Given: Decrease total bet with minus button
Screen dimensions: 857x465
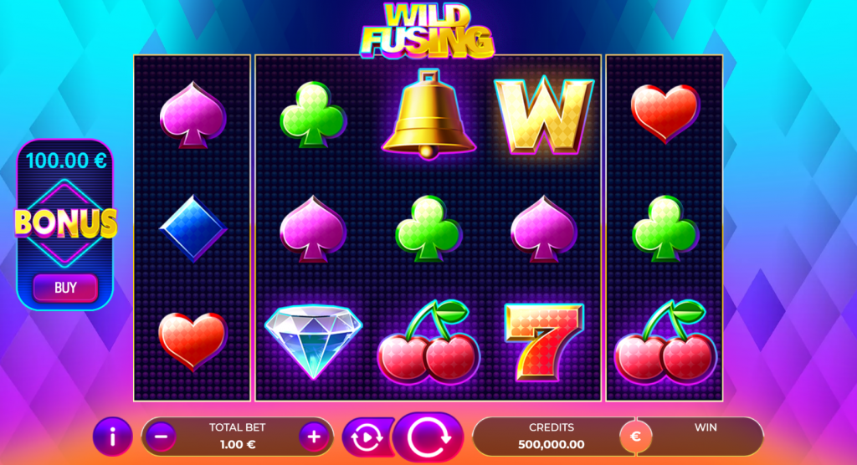Looking at the screenshot, I should 161,437.
